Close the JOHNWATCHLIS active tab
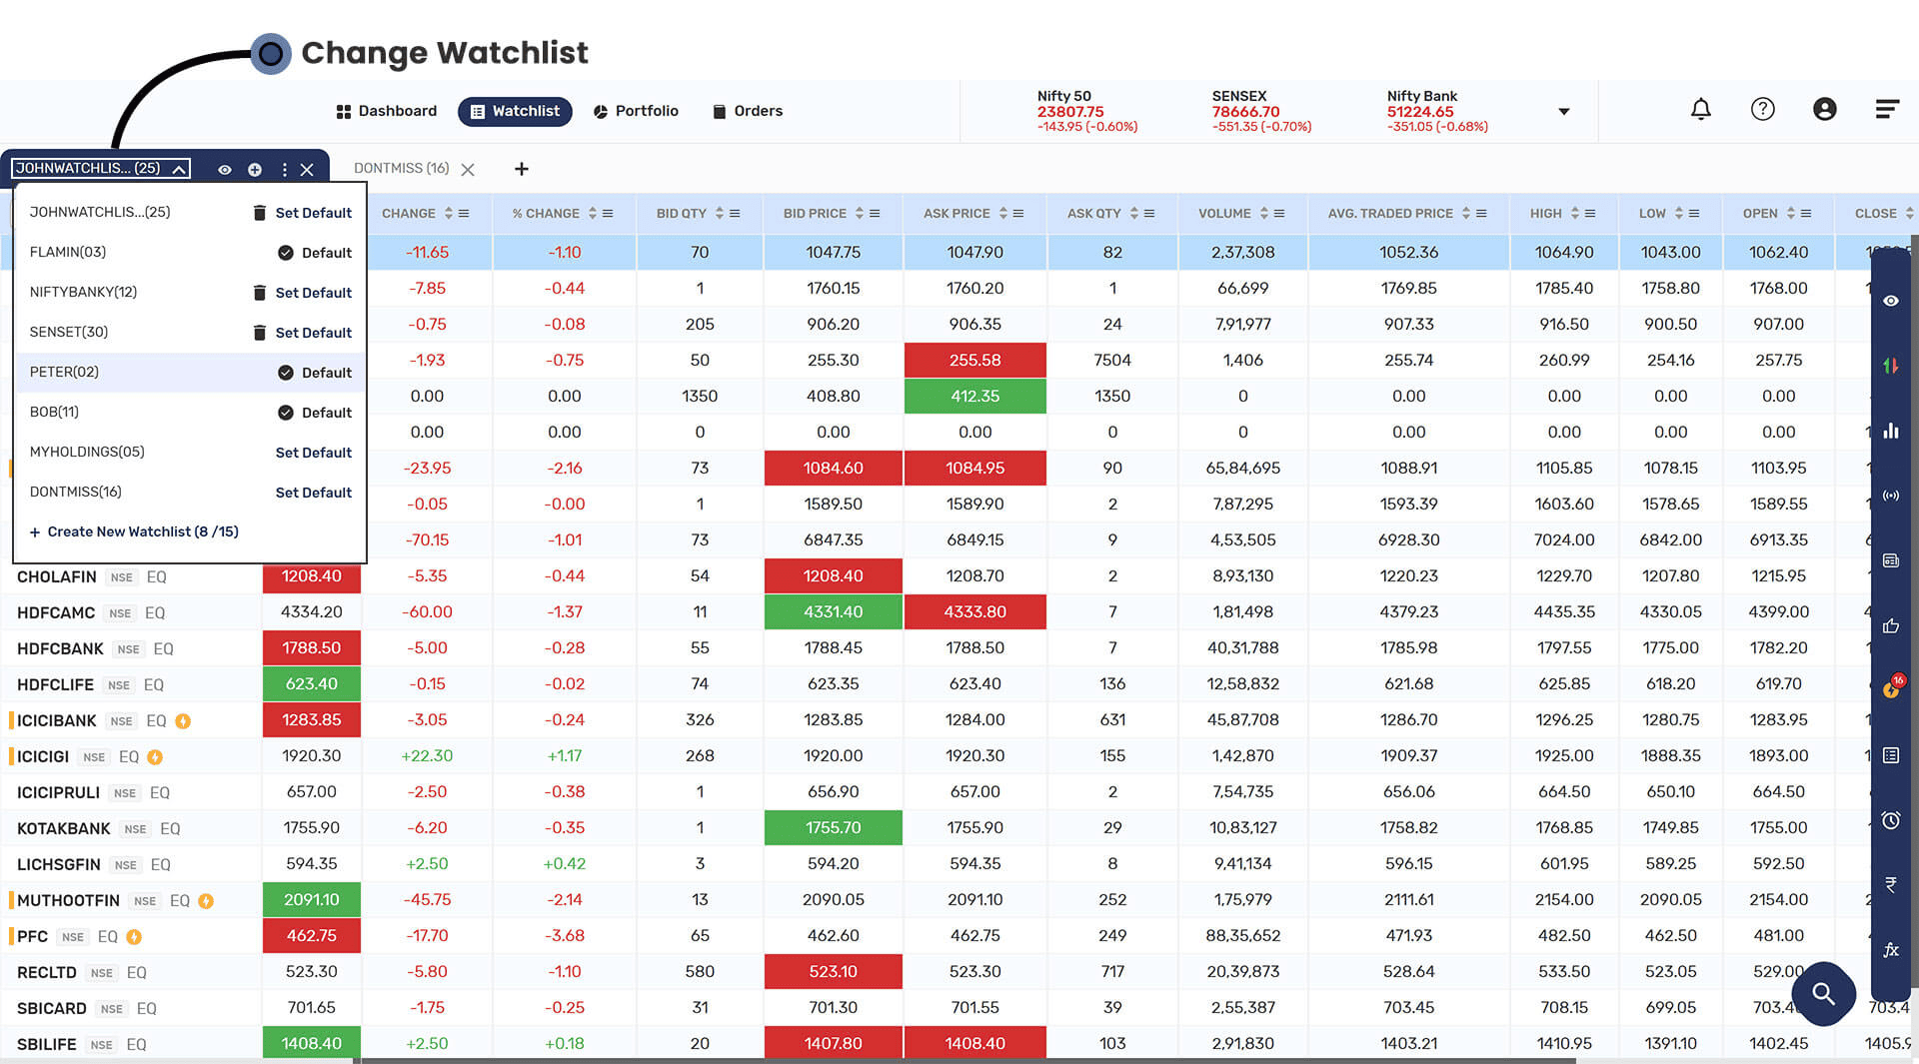 click(307, 170)
